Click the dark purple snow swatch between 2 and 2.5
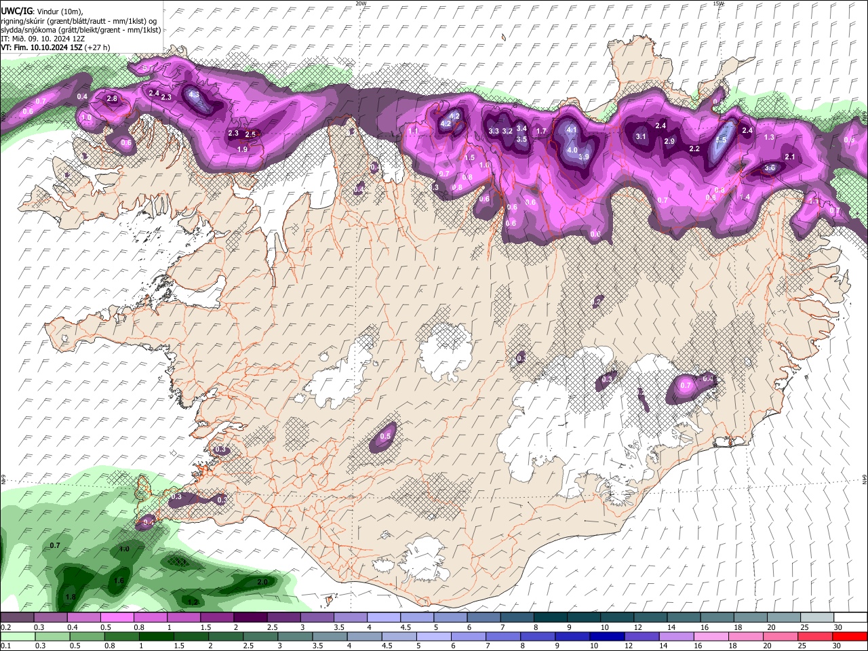The height and width of the screenshot is (651, 868). (250, 617)
